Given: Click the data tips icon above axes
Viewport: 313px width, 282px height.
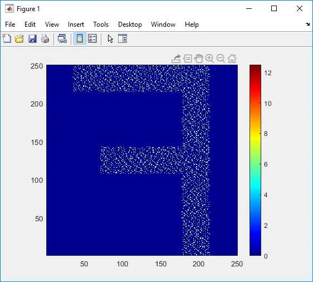Looking at the screenshot, I should 188,59.
